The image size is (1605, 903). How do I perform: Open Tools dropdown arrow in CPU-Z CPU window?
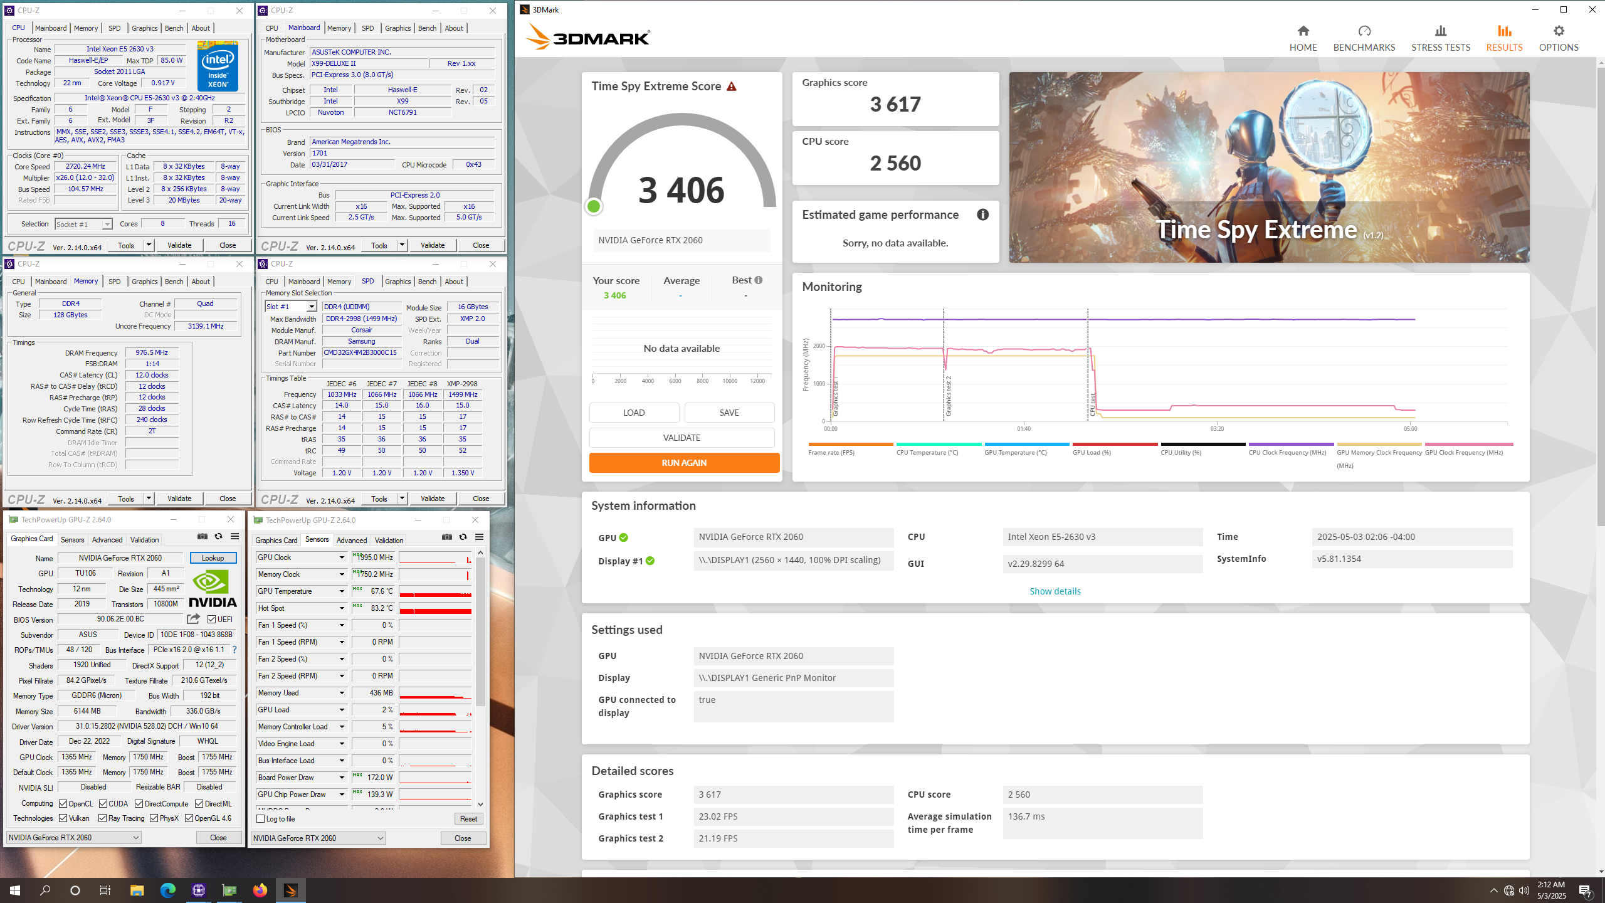[149, 245]
